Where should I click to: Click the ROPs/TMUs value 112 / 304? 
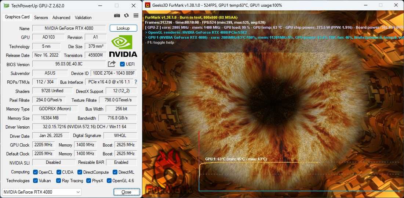point(46,82)
